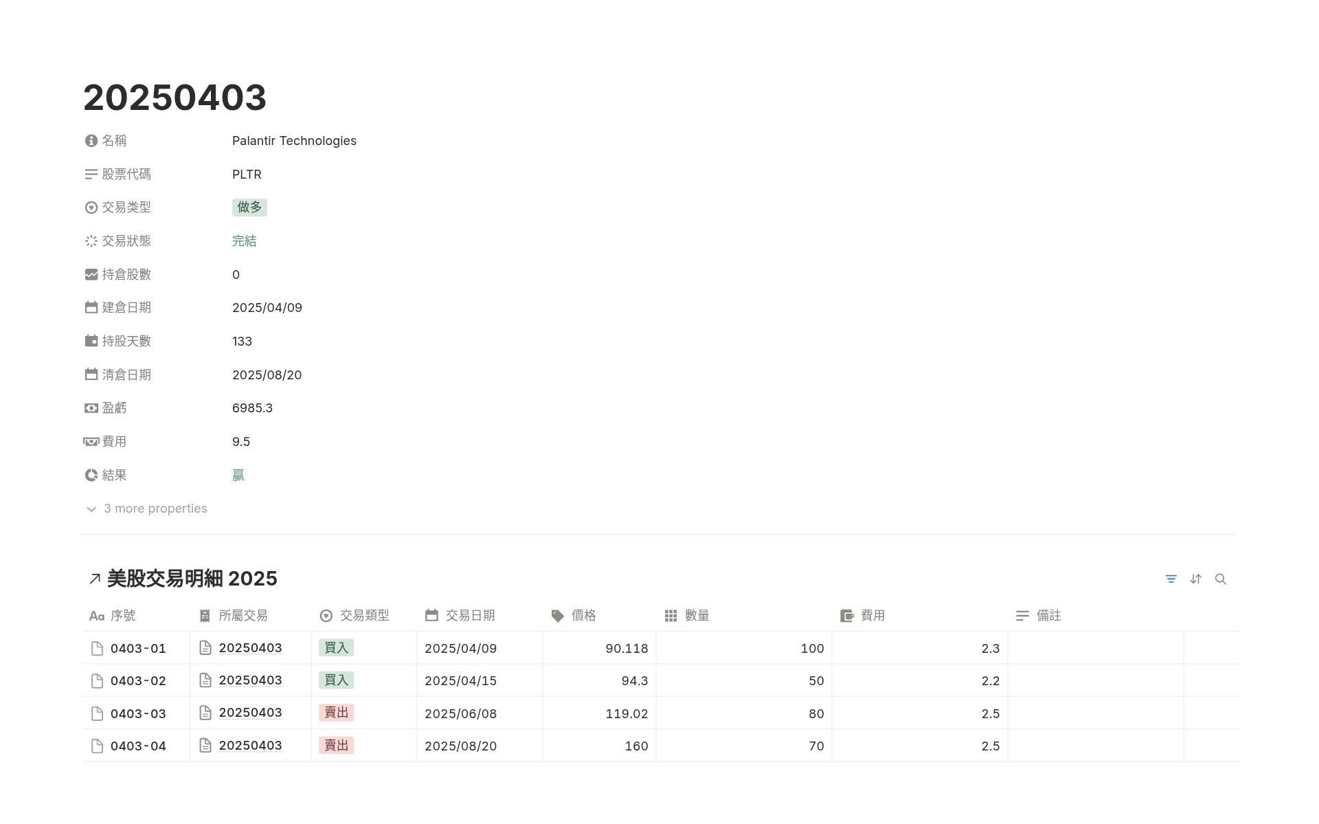Edit the PLTR ticker value
The width and height of the screenshot is (1319, 824).
point(247,175)
